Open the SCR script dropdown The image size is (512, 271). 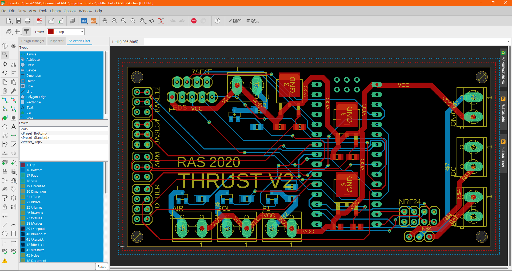(88, 23)
